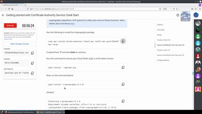Jump to Overview section
202x114 pixels.
point(161,30)
